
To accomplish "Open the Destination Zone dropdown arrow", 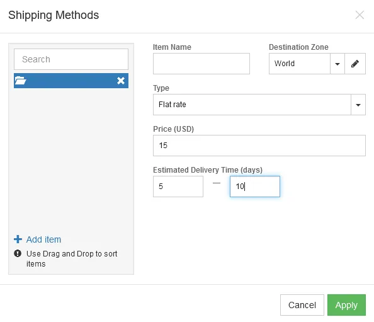I will tap(337, 64).
